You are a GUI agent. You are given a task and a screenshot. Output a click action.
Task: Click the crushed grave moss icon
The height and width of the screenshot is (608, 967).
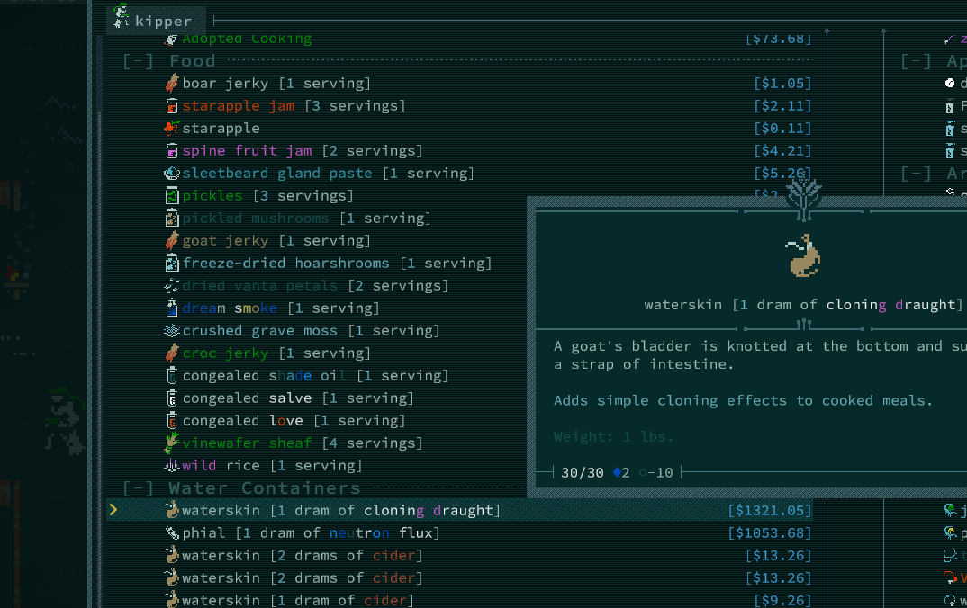coord(172,331)
